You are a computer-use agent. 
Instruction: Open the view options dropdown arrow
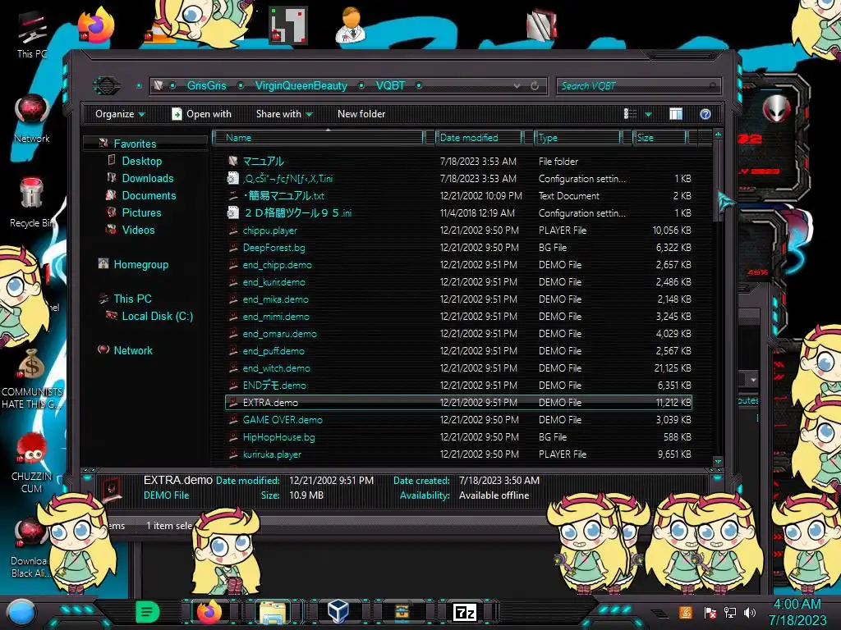(649, 114)
